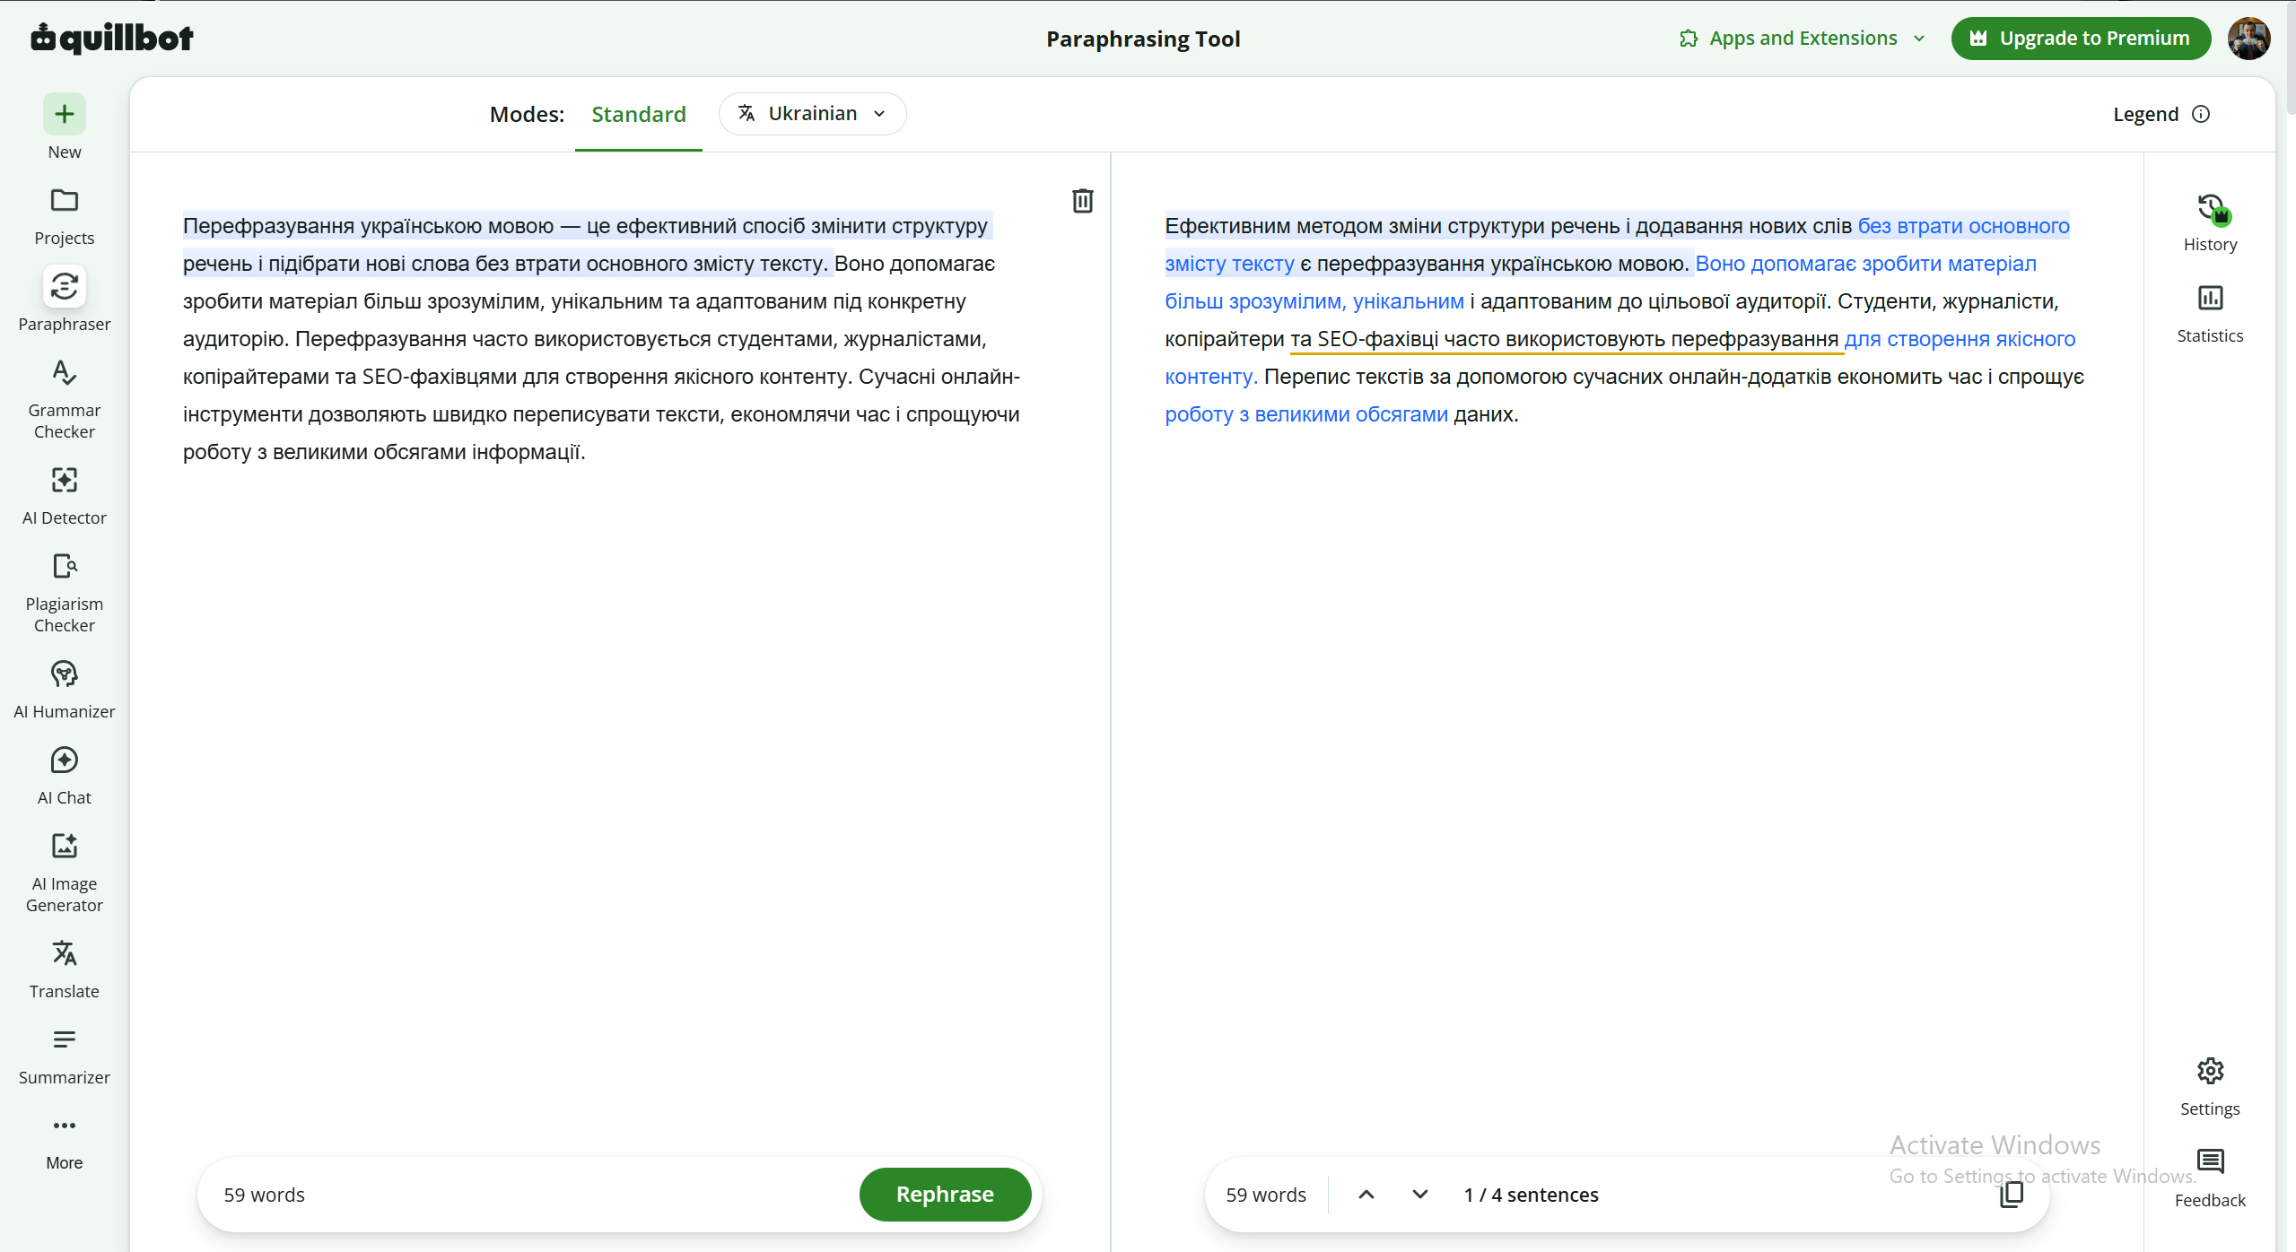Open the AI Chat tool

click(x=65, y=776)
